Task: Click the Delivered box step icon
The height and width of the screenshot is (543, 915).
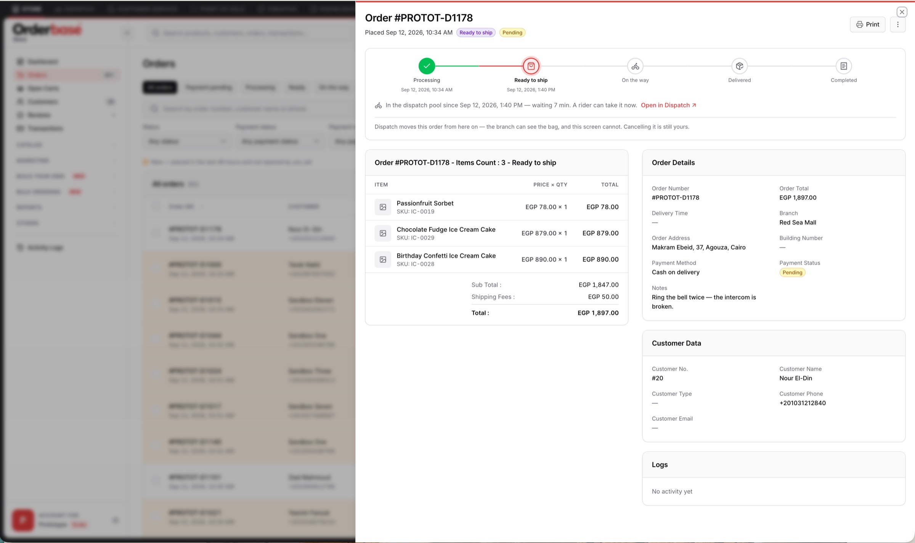Action: (x=739, y=66)
